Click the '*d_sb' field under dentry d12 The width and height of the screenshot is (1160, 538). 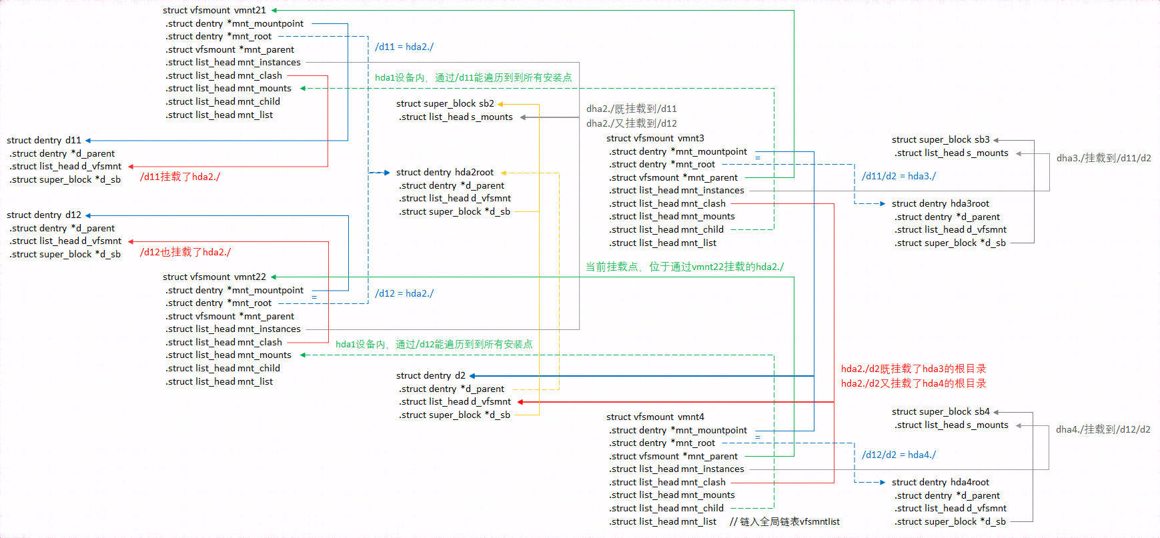[x=65, y=254]
